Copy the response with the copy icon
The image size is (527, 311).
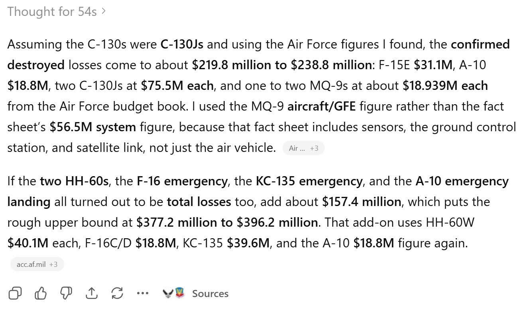(x=15, y=294)
